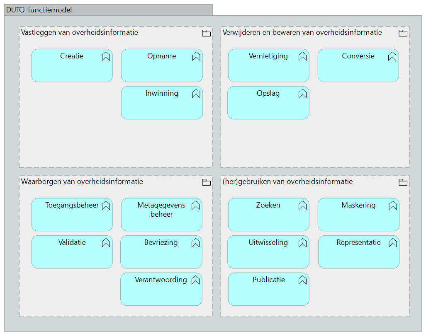The height and width of the screenshot is (336, 426).
Task: Click the function icon on Publicatie box
Action: click(x=302, y=280)
